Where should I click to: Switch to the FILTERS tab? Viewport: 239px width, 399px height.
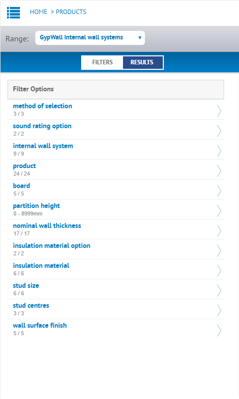[102, 62]
